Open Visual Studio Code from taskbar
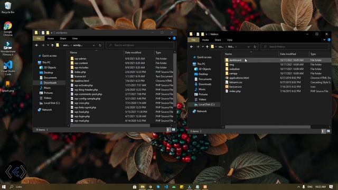This screenshot has height=190, width=338. [166, 187]
